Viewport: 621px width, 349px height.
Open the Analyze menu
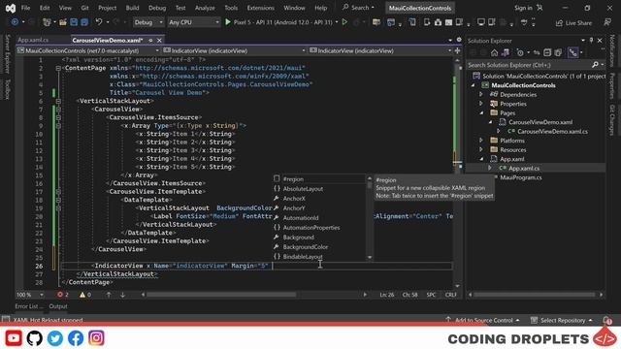tap(205, 8)
